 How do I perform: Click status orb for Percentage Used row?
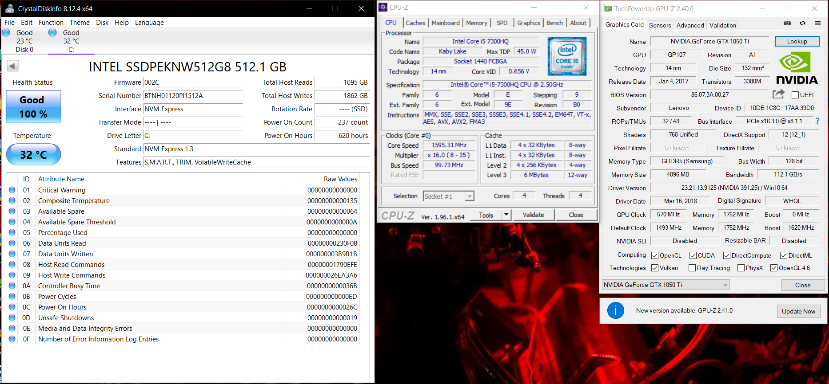12,232
